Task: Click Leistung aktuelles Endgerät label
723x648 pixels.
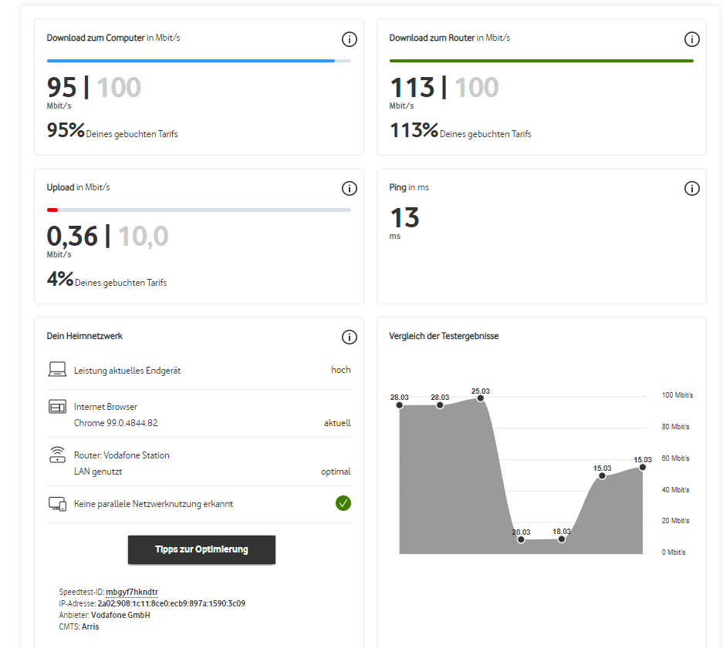Action: tap(127, 371)
